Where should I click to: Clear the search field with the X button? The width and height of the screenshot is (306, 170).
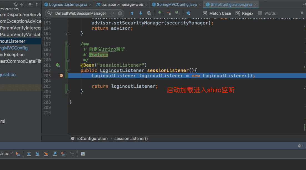click(120, 13)
